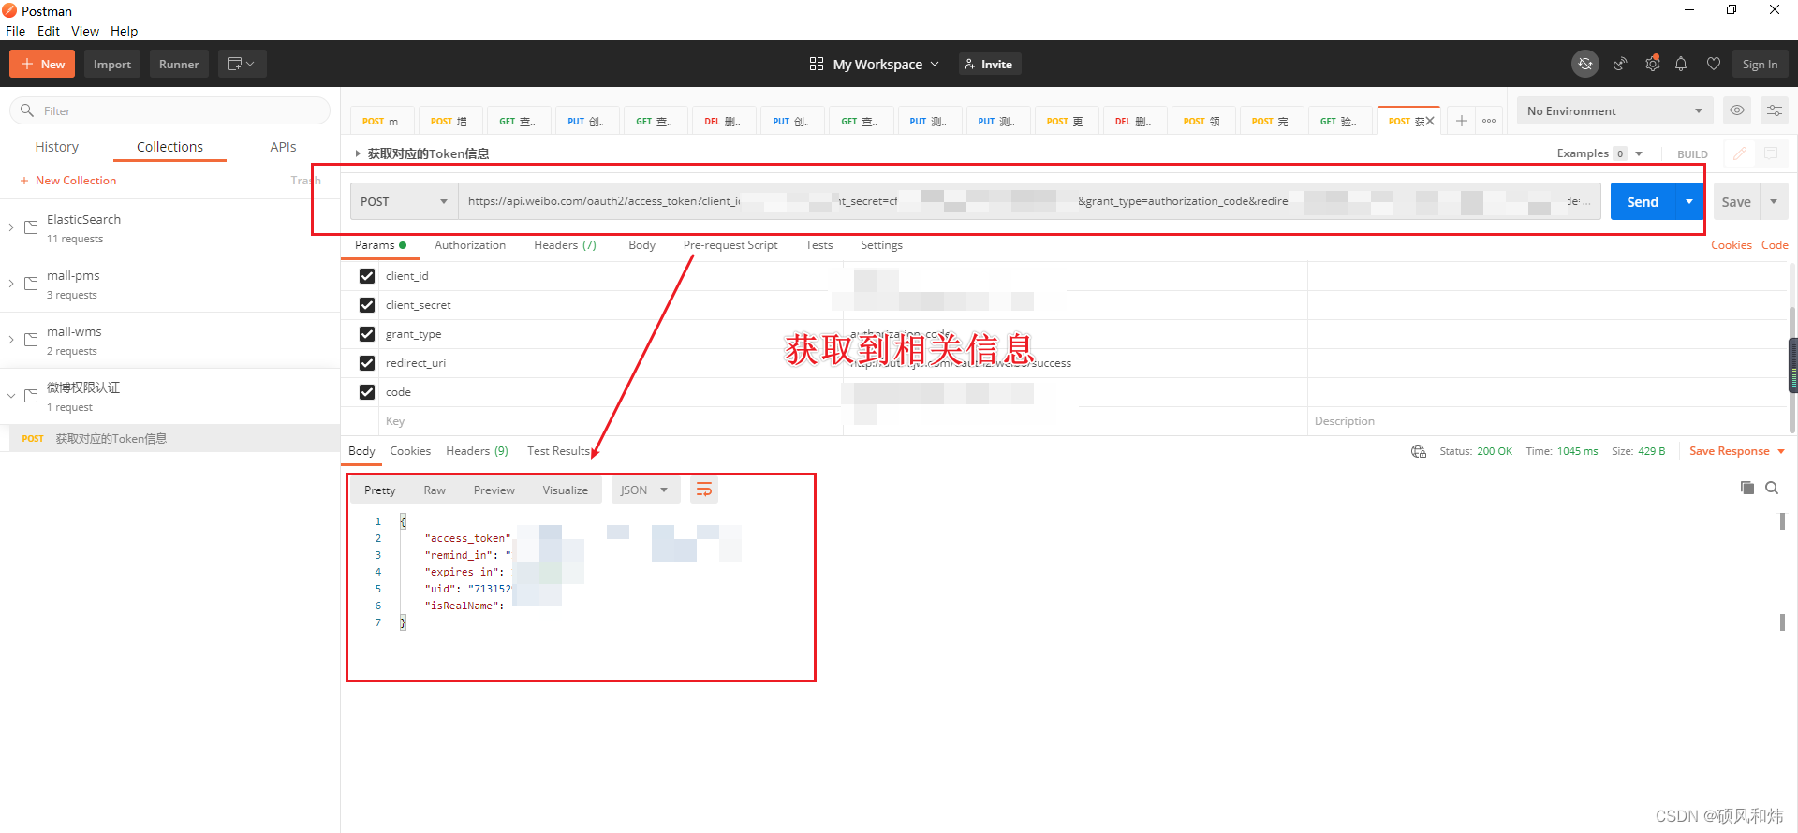Screen dimensions: 1798x833
Task: Save the request
Action: 1736,201
